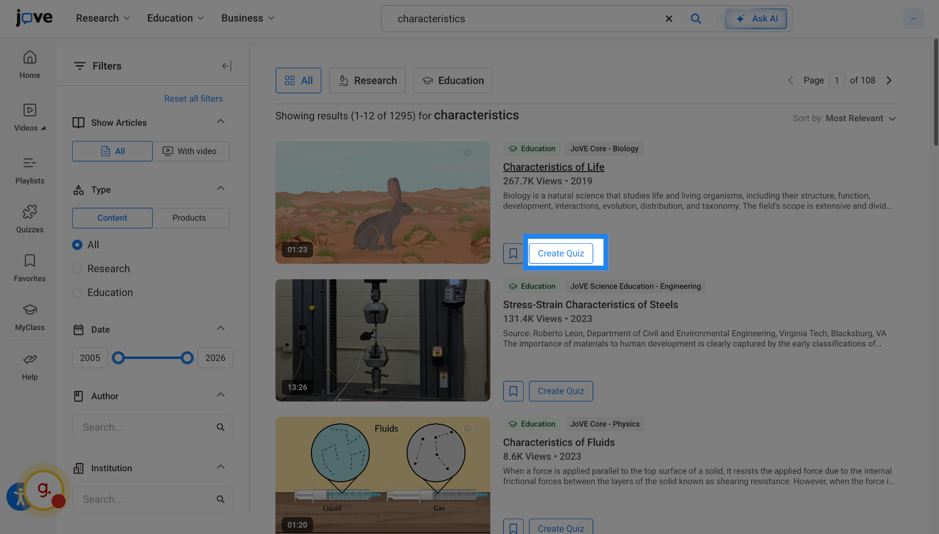Open the Quizzes section from sidebar
The height and width of the screenshot is (534, 939).
pyautogui.click(x=29, y=219)
